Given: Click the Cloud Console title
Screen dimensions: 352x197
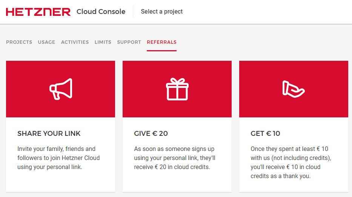Looking at the screenshot, I should point(101,11).
